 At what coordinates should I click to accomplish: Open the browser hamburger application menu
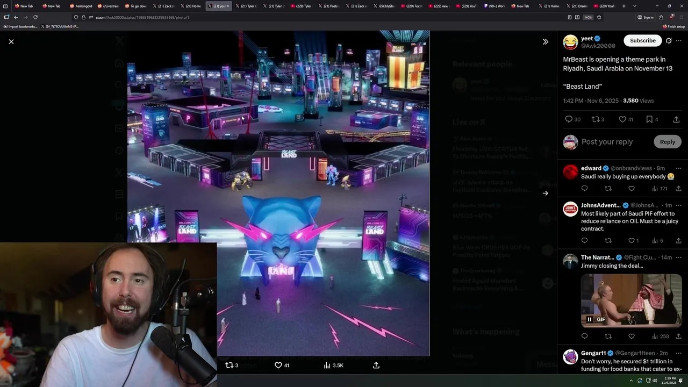coord(681,17)
